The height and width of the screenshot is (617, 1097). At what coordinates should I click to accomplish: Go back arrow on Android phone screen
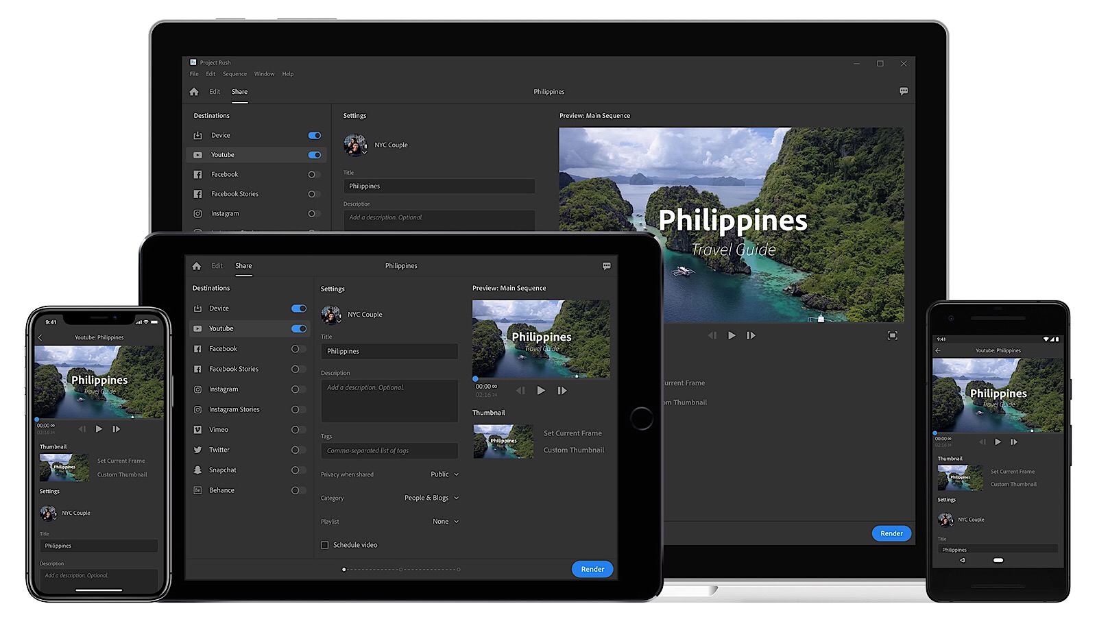[x=938, y=350]
